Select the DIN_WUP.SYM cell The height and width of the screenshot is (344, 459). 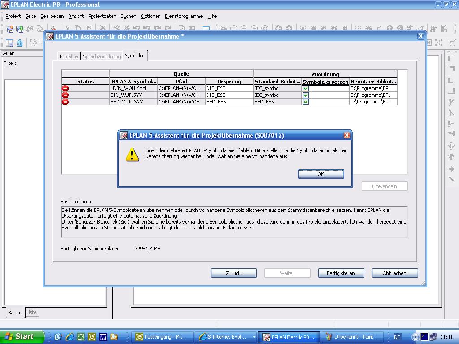pyautogui.click(x=133, y=95)
